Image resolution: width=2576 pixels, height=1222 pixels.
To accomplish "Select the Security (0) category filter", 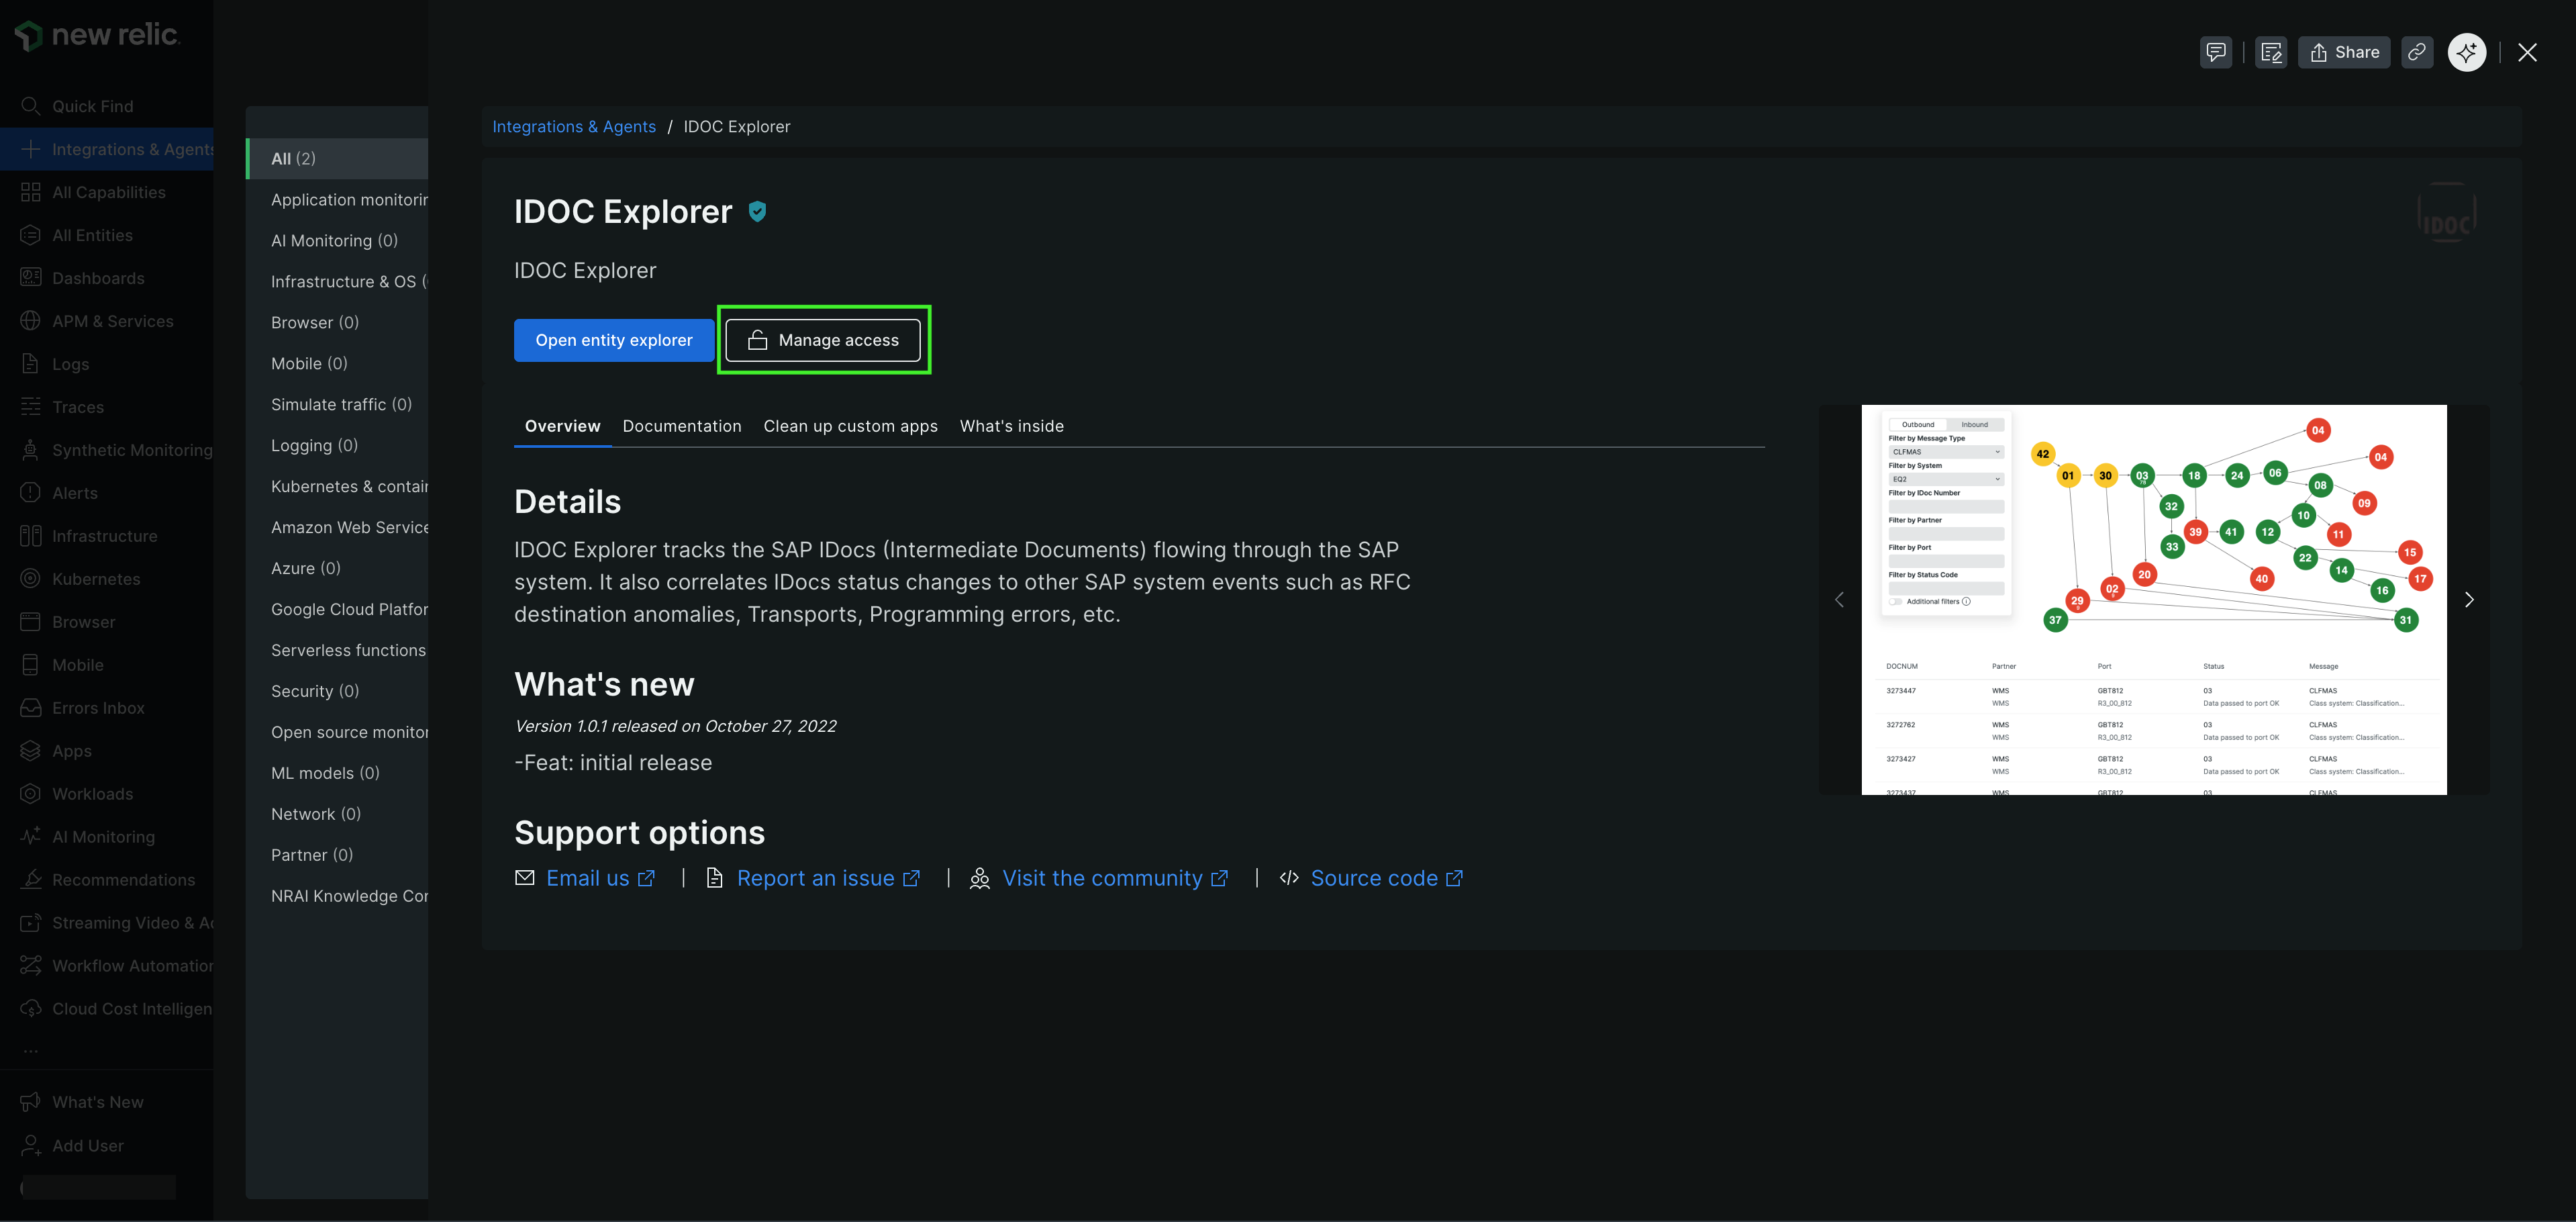I will (x=314, y=691).
